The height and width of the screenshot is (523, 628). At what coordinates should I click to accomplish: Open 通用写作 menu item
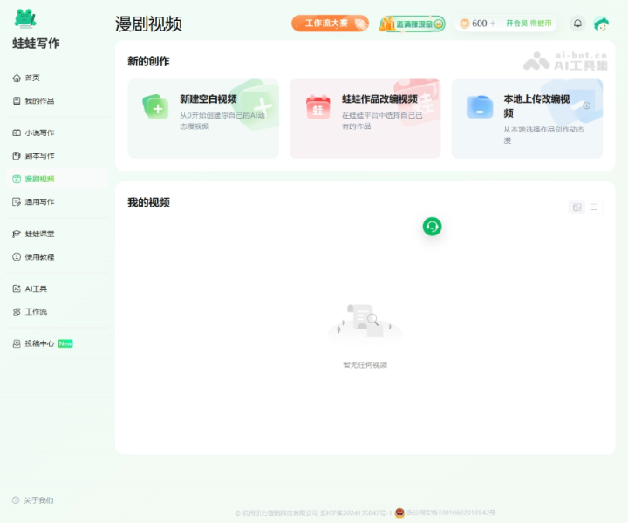coord(39,201)
